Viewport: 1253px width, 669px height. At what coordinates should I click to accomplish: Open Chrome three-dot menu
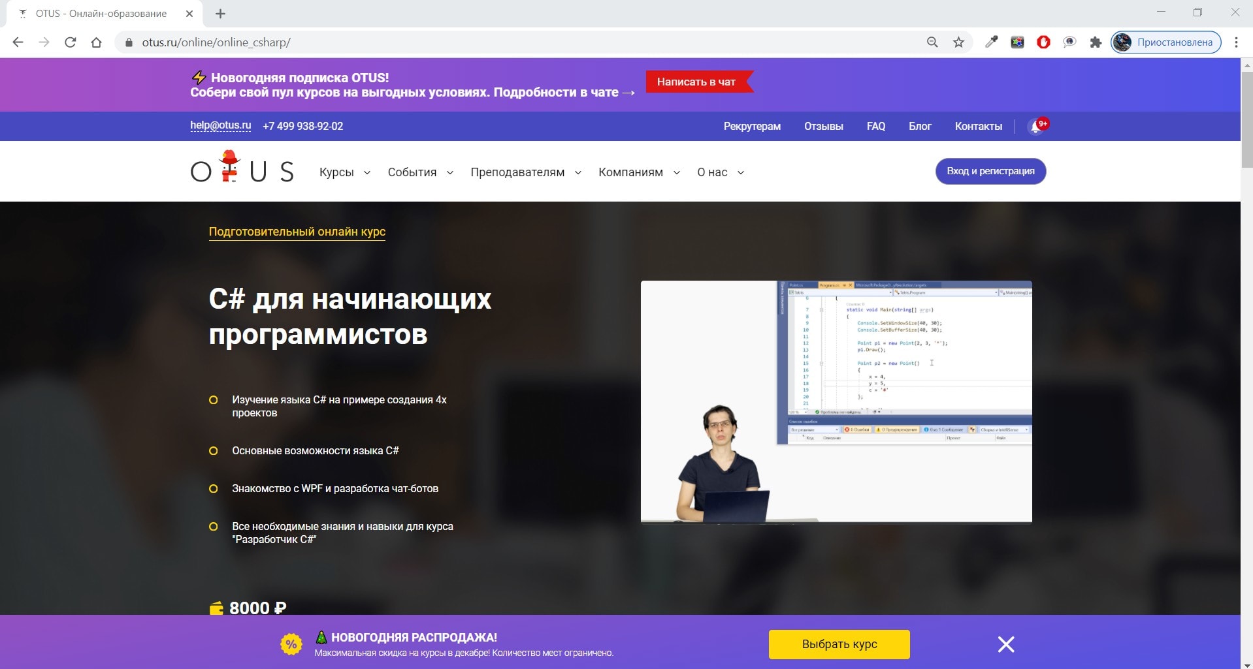coord(1236,42)
